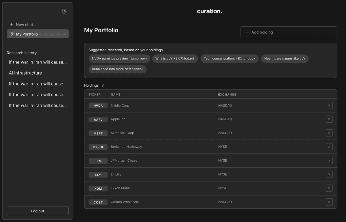Image resolution: width=346 pixels, height=222 pixels.
Task: Click the XOM ticker badge
Action: click(x=98, y=189)
